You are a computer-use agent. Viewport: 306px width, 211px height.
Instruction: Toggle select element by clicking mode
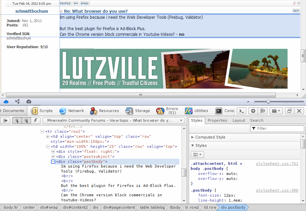tap(17, 121)
